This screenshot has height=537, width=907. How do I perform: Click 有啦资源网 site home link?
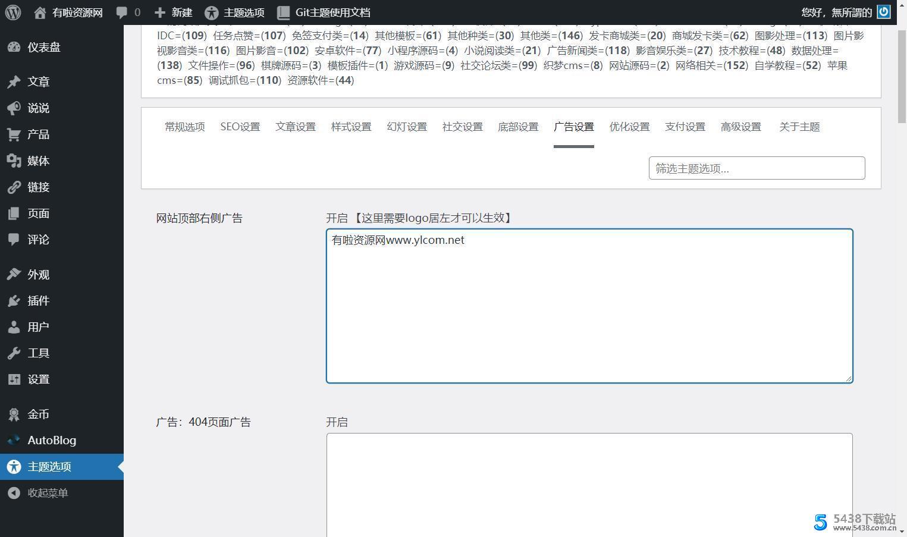coord(77,12)
